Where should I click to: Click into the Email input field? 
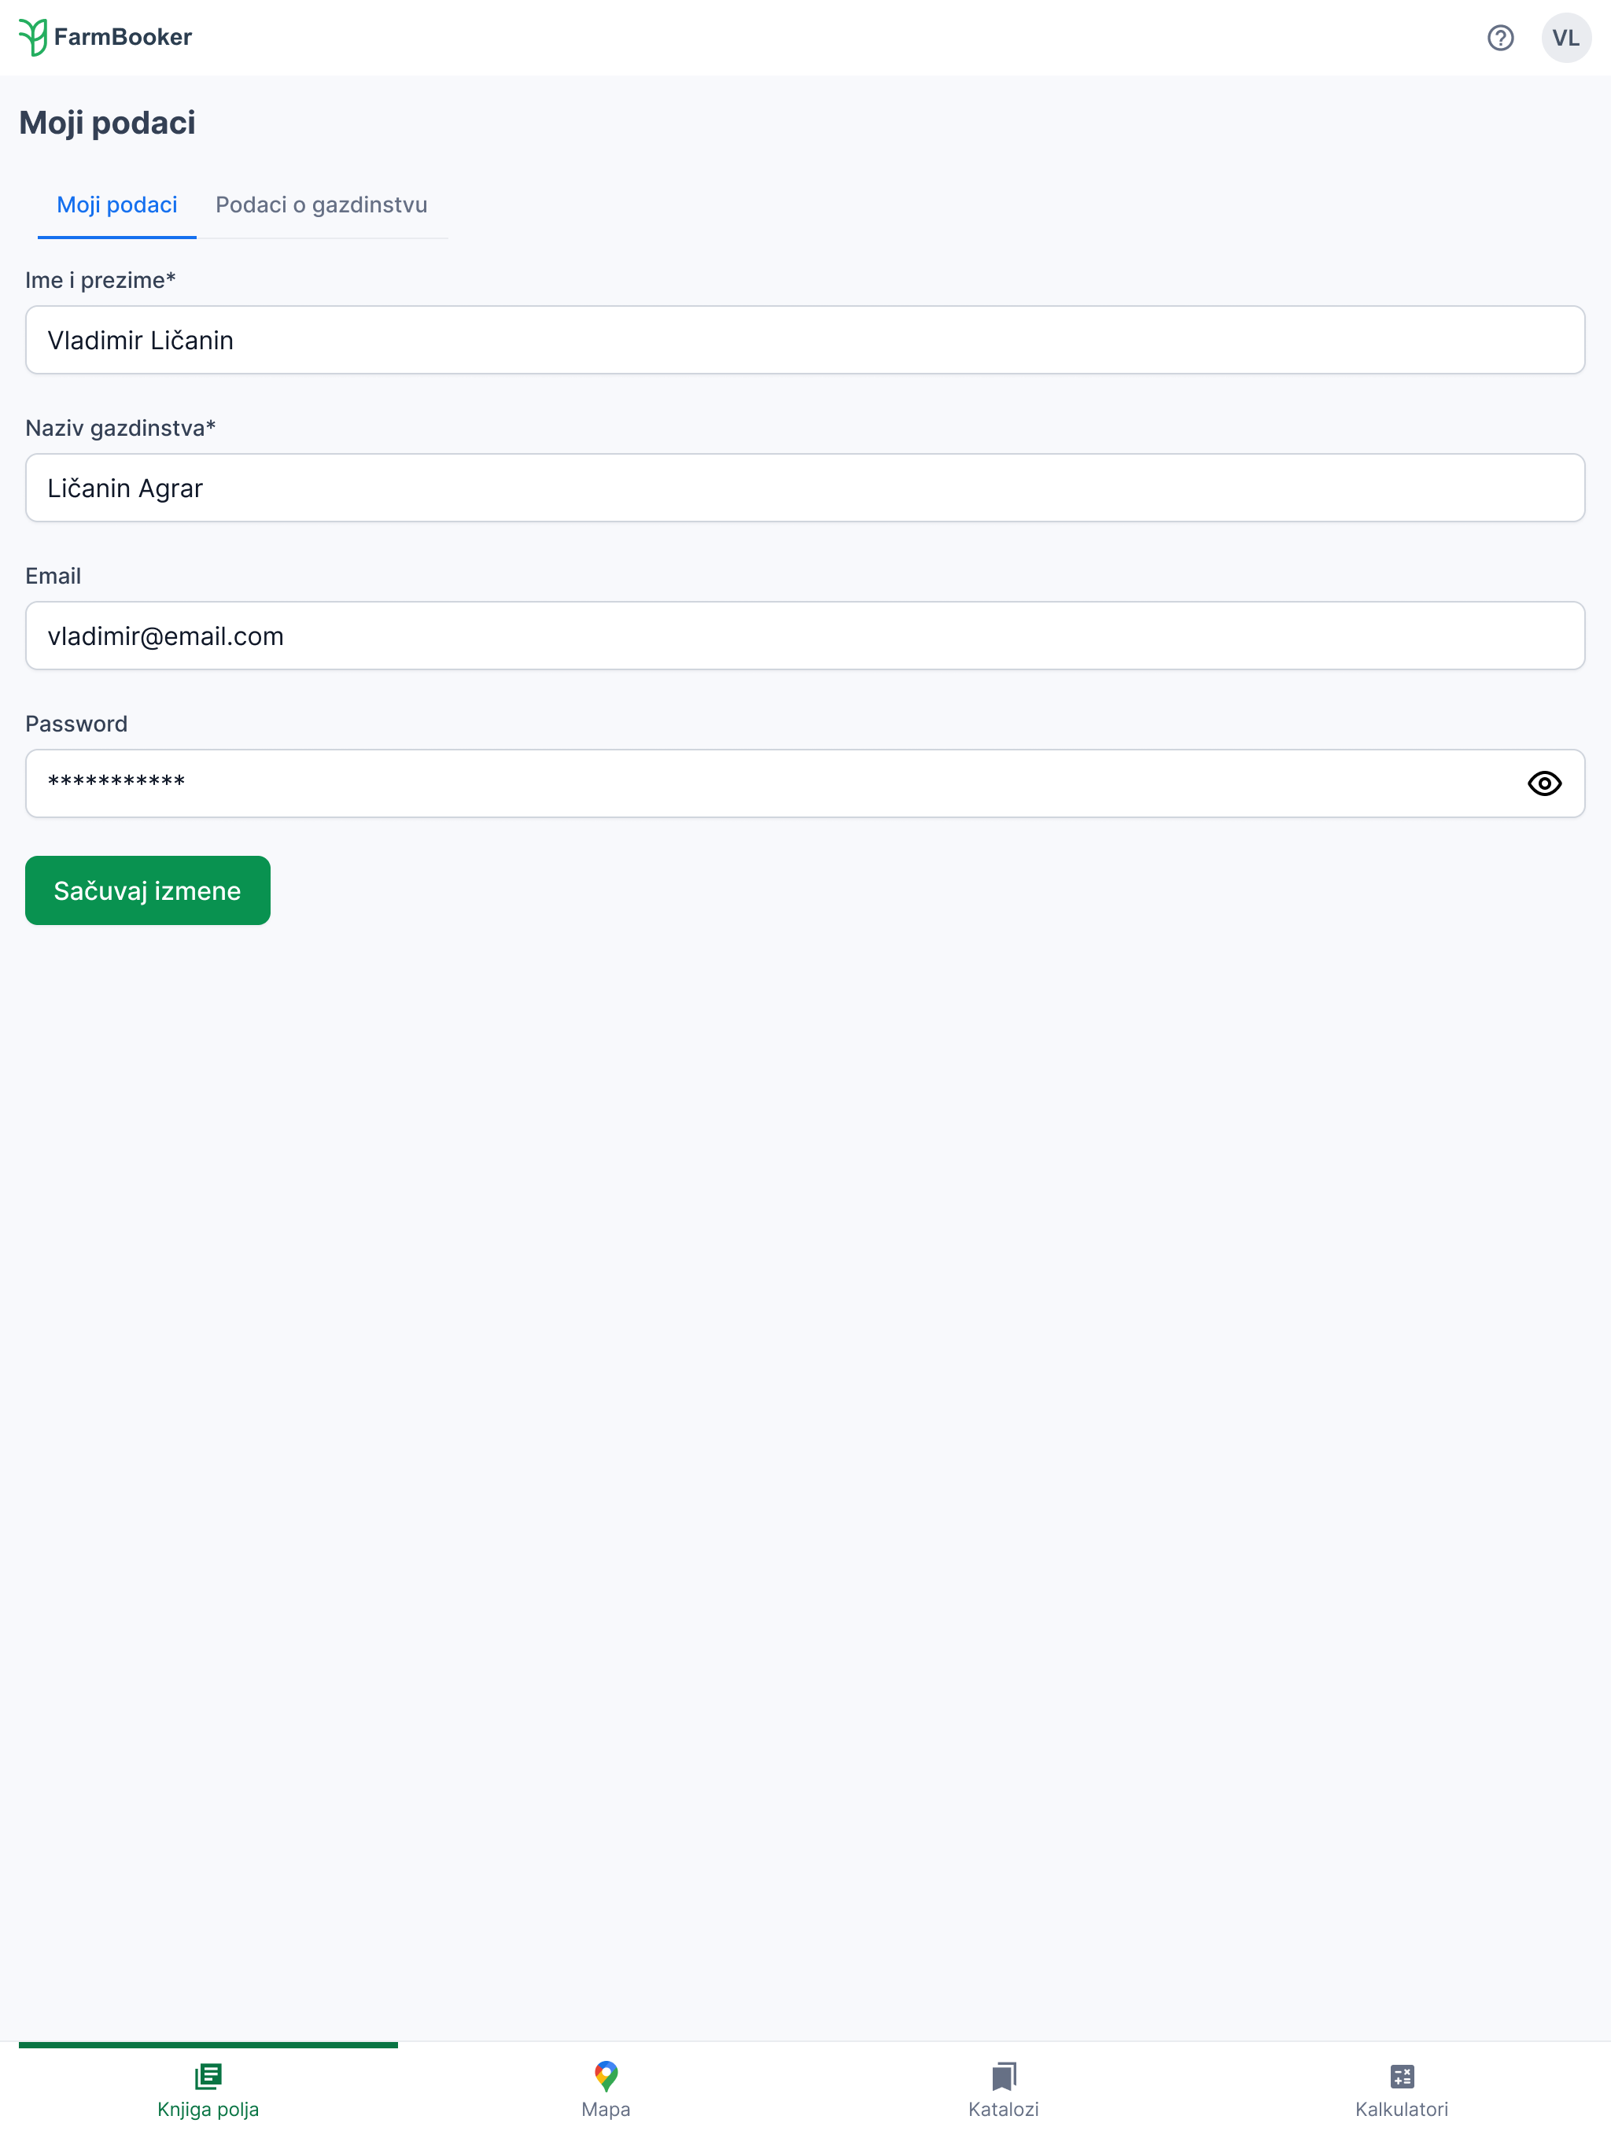point(805,636)
